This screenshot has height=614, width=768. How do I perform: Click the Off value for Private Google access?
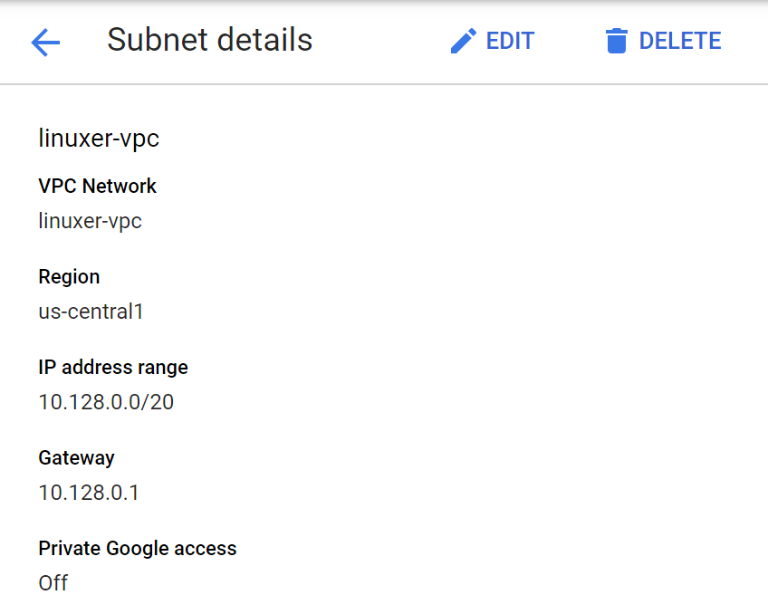pos(53,583)
